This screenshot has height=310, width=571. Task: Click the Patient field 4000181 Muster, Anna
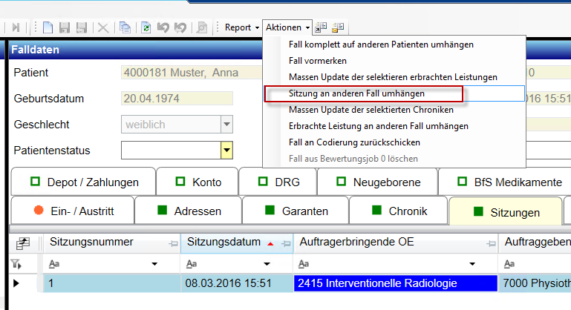click(192, 73)
